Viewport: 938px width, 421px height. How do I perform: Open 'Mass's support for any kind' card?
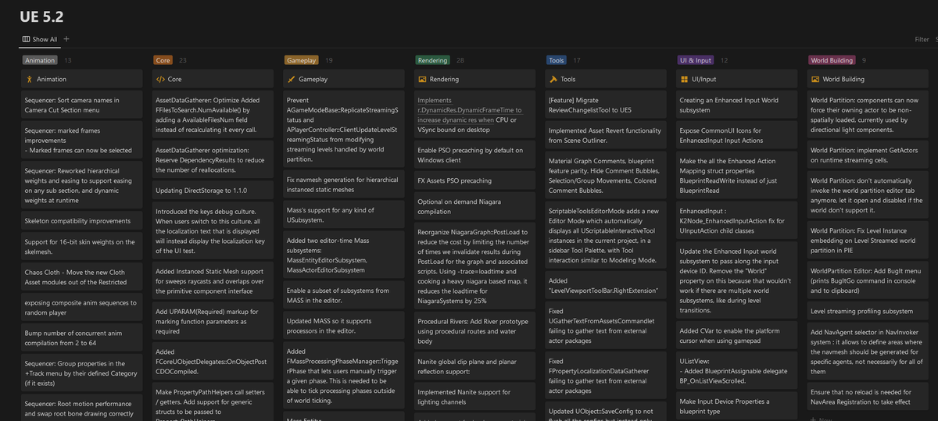coord(343,215)
